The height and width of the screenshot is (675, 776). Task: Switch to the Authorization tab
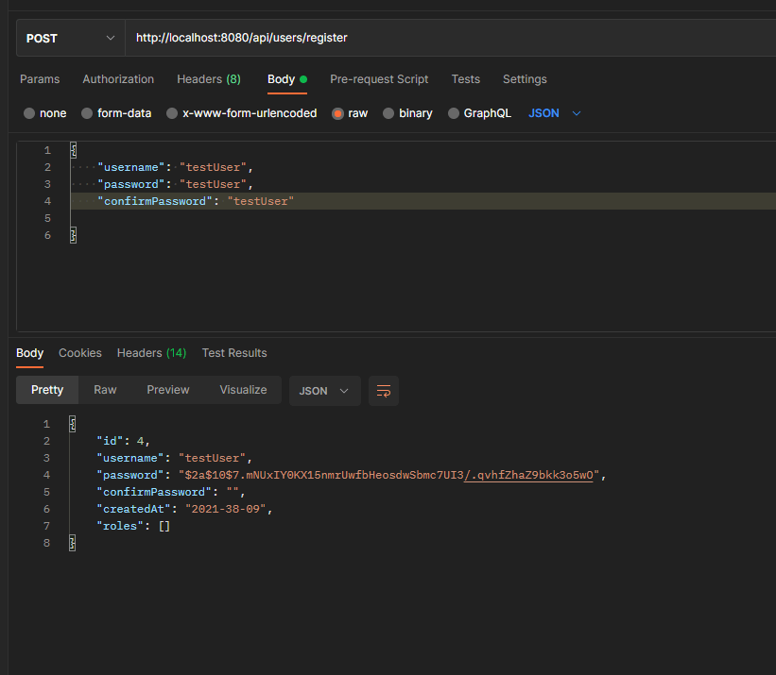coord(117,79)
